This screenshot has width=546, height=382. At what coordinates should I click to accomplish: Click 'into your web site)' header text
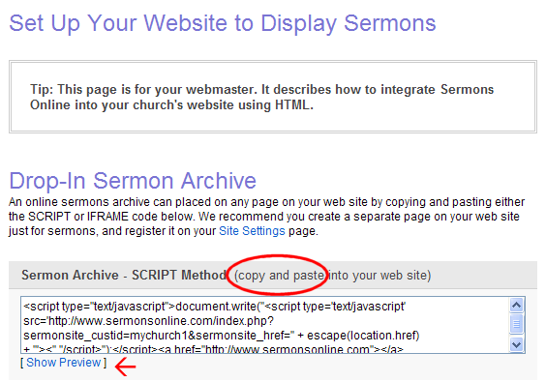point(379,276)
